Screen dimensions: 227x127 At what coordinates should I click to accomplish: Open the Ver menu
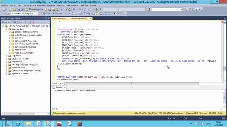tap(19, 6)
